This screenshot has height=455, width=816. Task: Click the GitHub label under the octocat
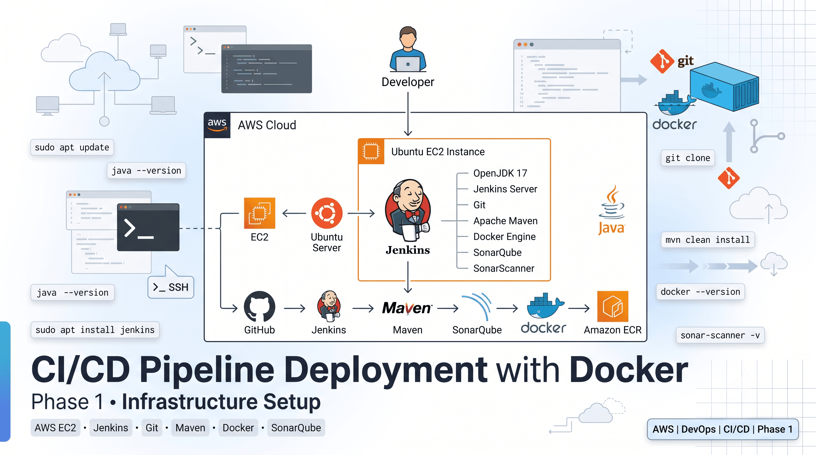click(x=259, y=330)
